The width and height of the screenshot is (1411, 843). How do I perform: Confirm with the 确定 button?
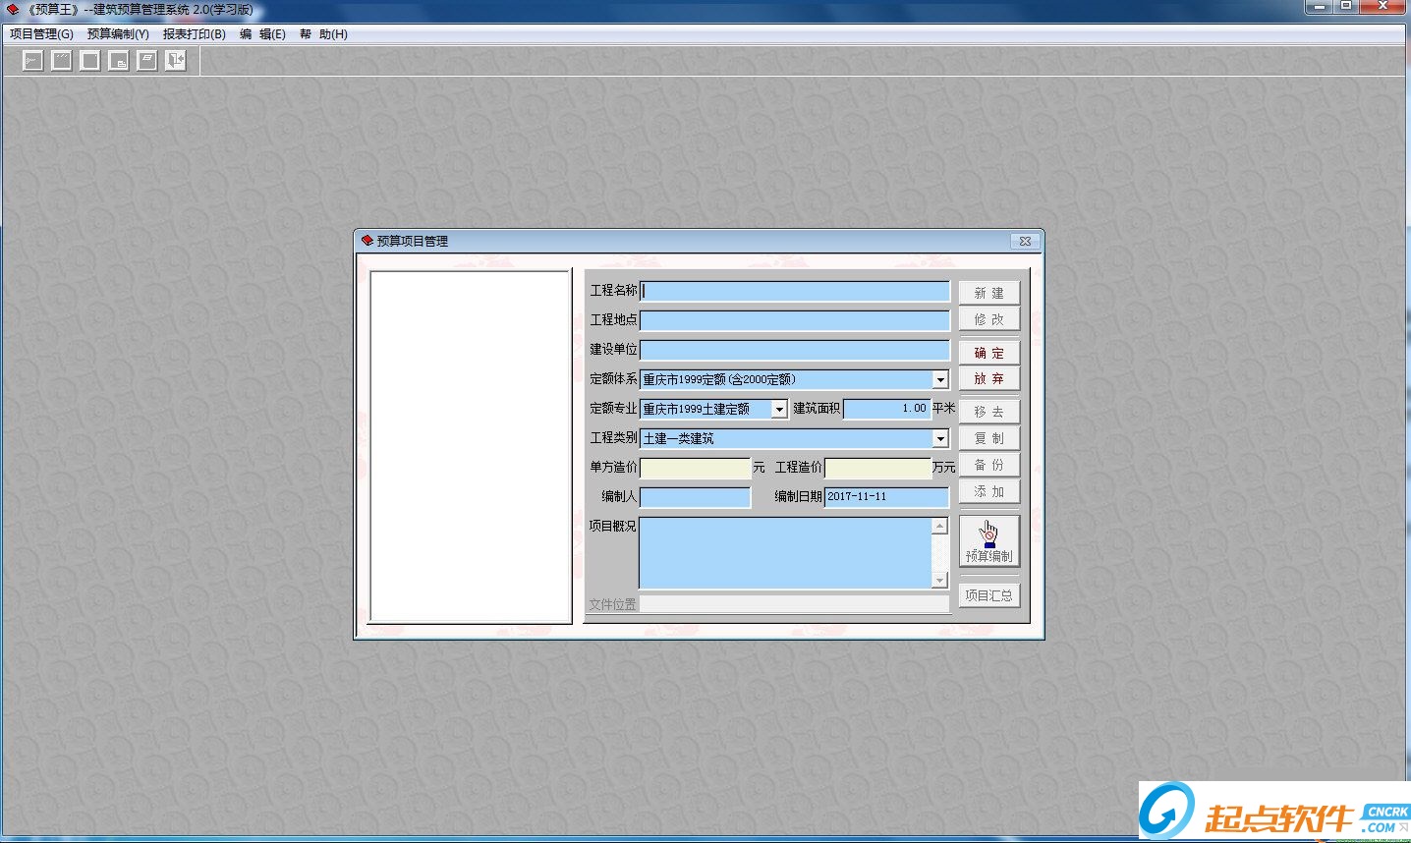click(989, 353)
